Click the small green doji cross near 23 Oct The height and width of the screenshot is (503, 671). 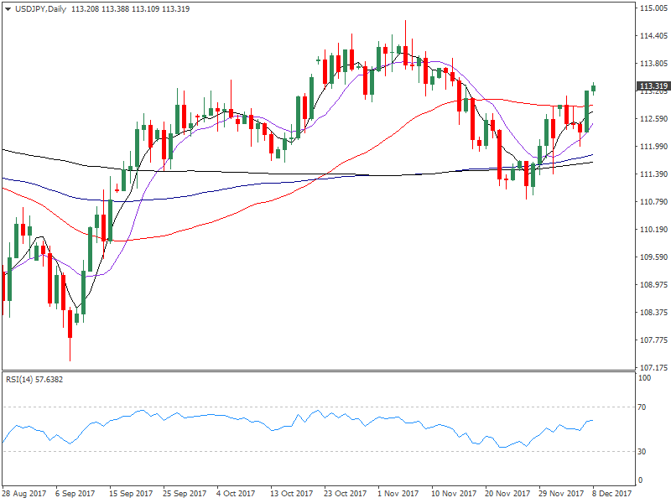pyautogui.click(x=318, y=60)
